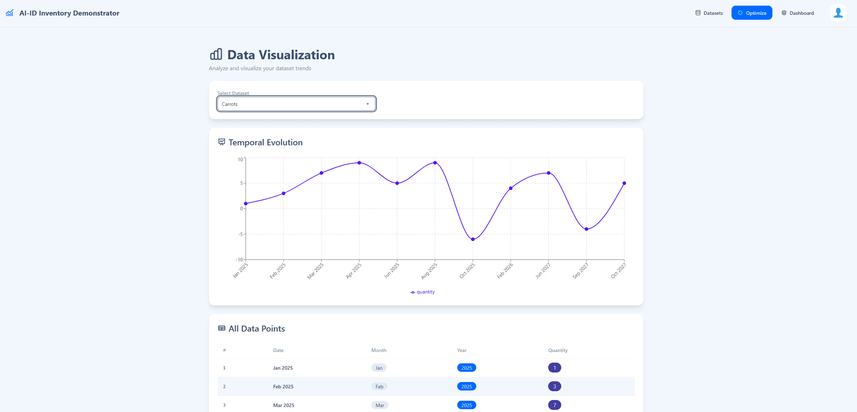Click the Optimize button
The width and height of the screenshot is (857, 412).
752,13
